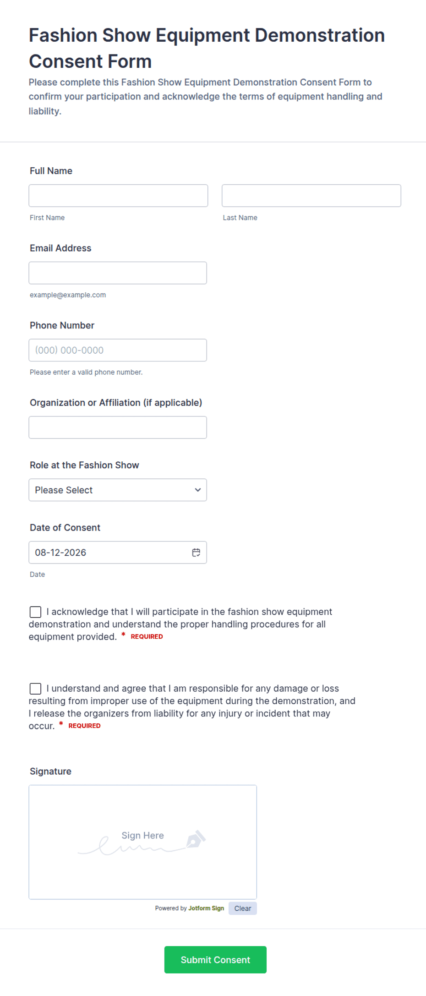
Task: Check the liability release checkbox
Action: pyautogui.click(x=35, y=688)
